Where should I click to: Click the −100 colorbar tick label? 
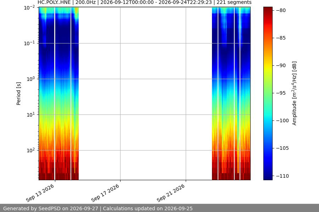(x=282, y=121)
